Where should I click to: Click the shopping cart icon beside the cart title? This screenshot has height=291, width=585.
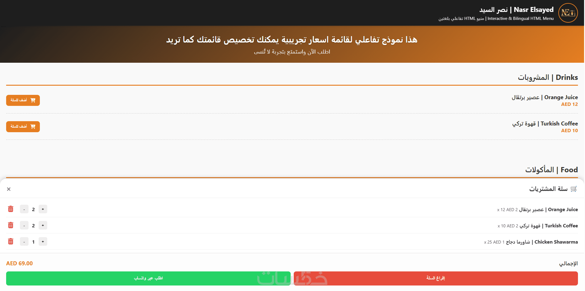[x=574, y=189]
